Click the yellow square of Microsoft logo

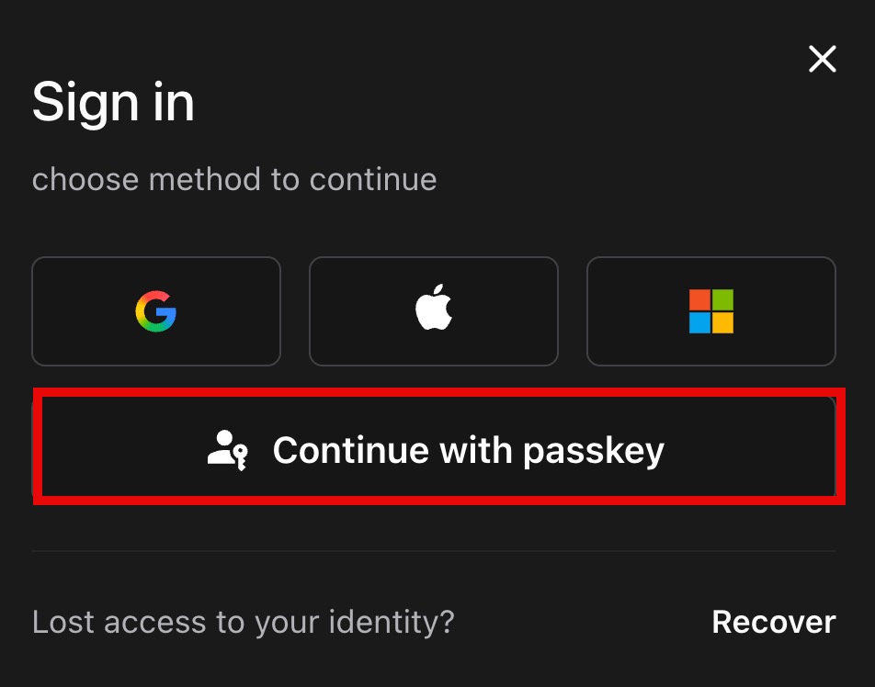[722, 323]
